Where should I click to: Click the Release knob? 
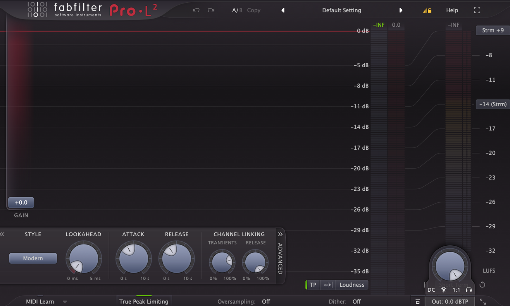[176, 259]
